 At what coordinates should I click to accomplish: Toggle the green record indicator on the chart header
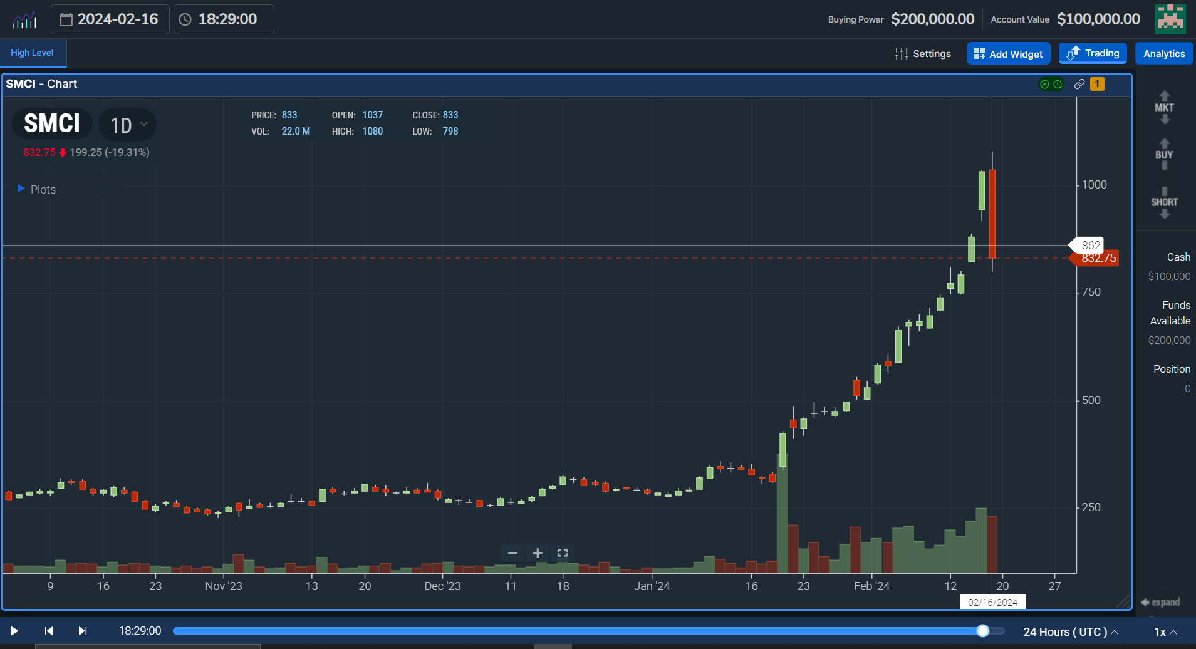pos(1043,84)
